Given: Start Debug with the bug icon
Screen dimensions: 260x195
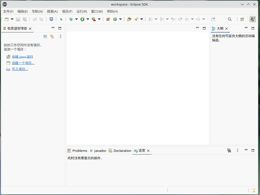Looking at the screenshot, I should tap(71, 19).
